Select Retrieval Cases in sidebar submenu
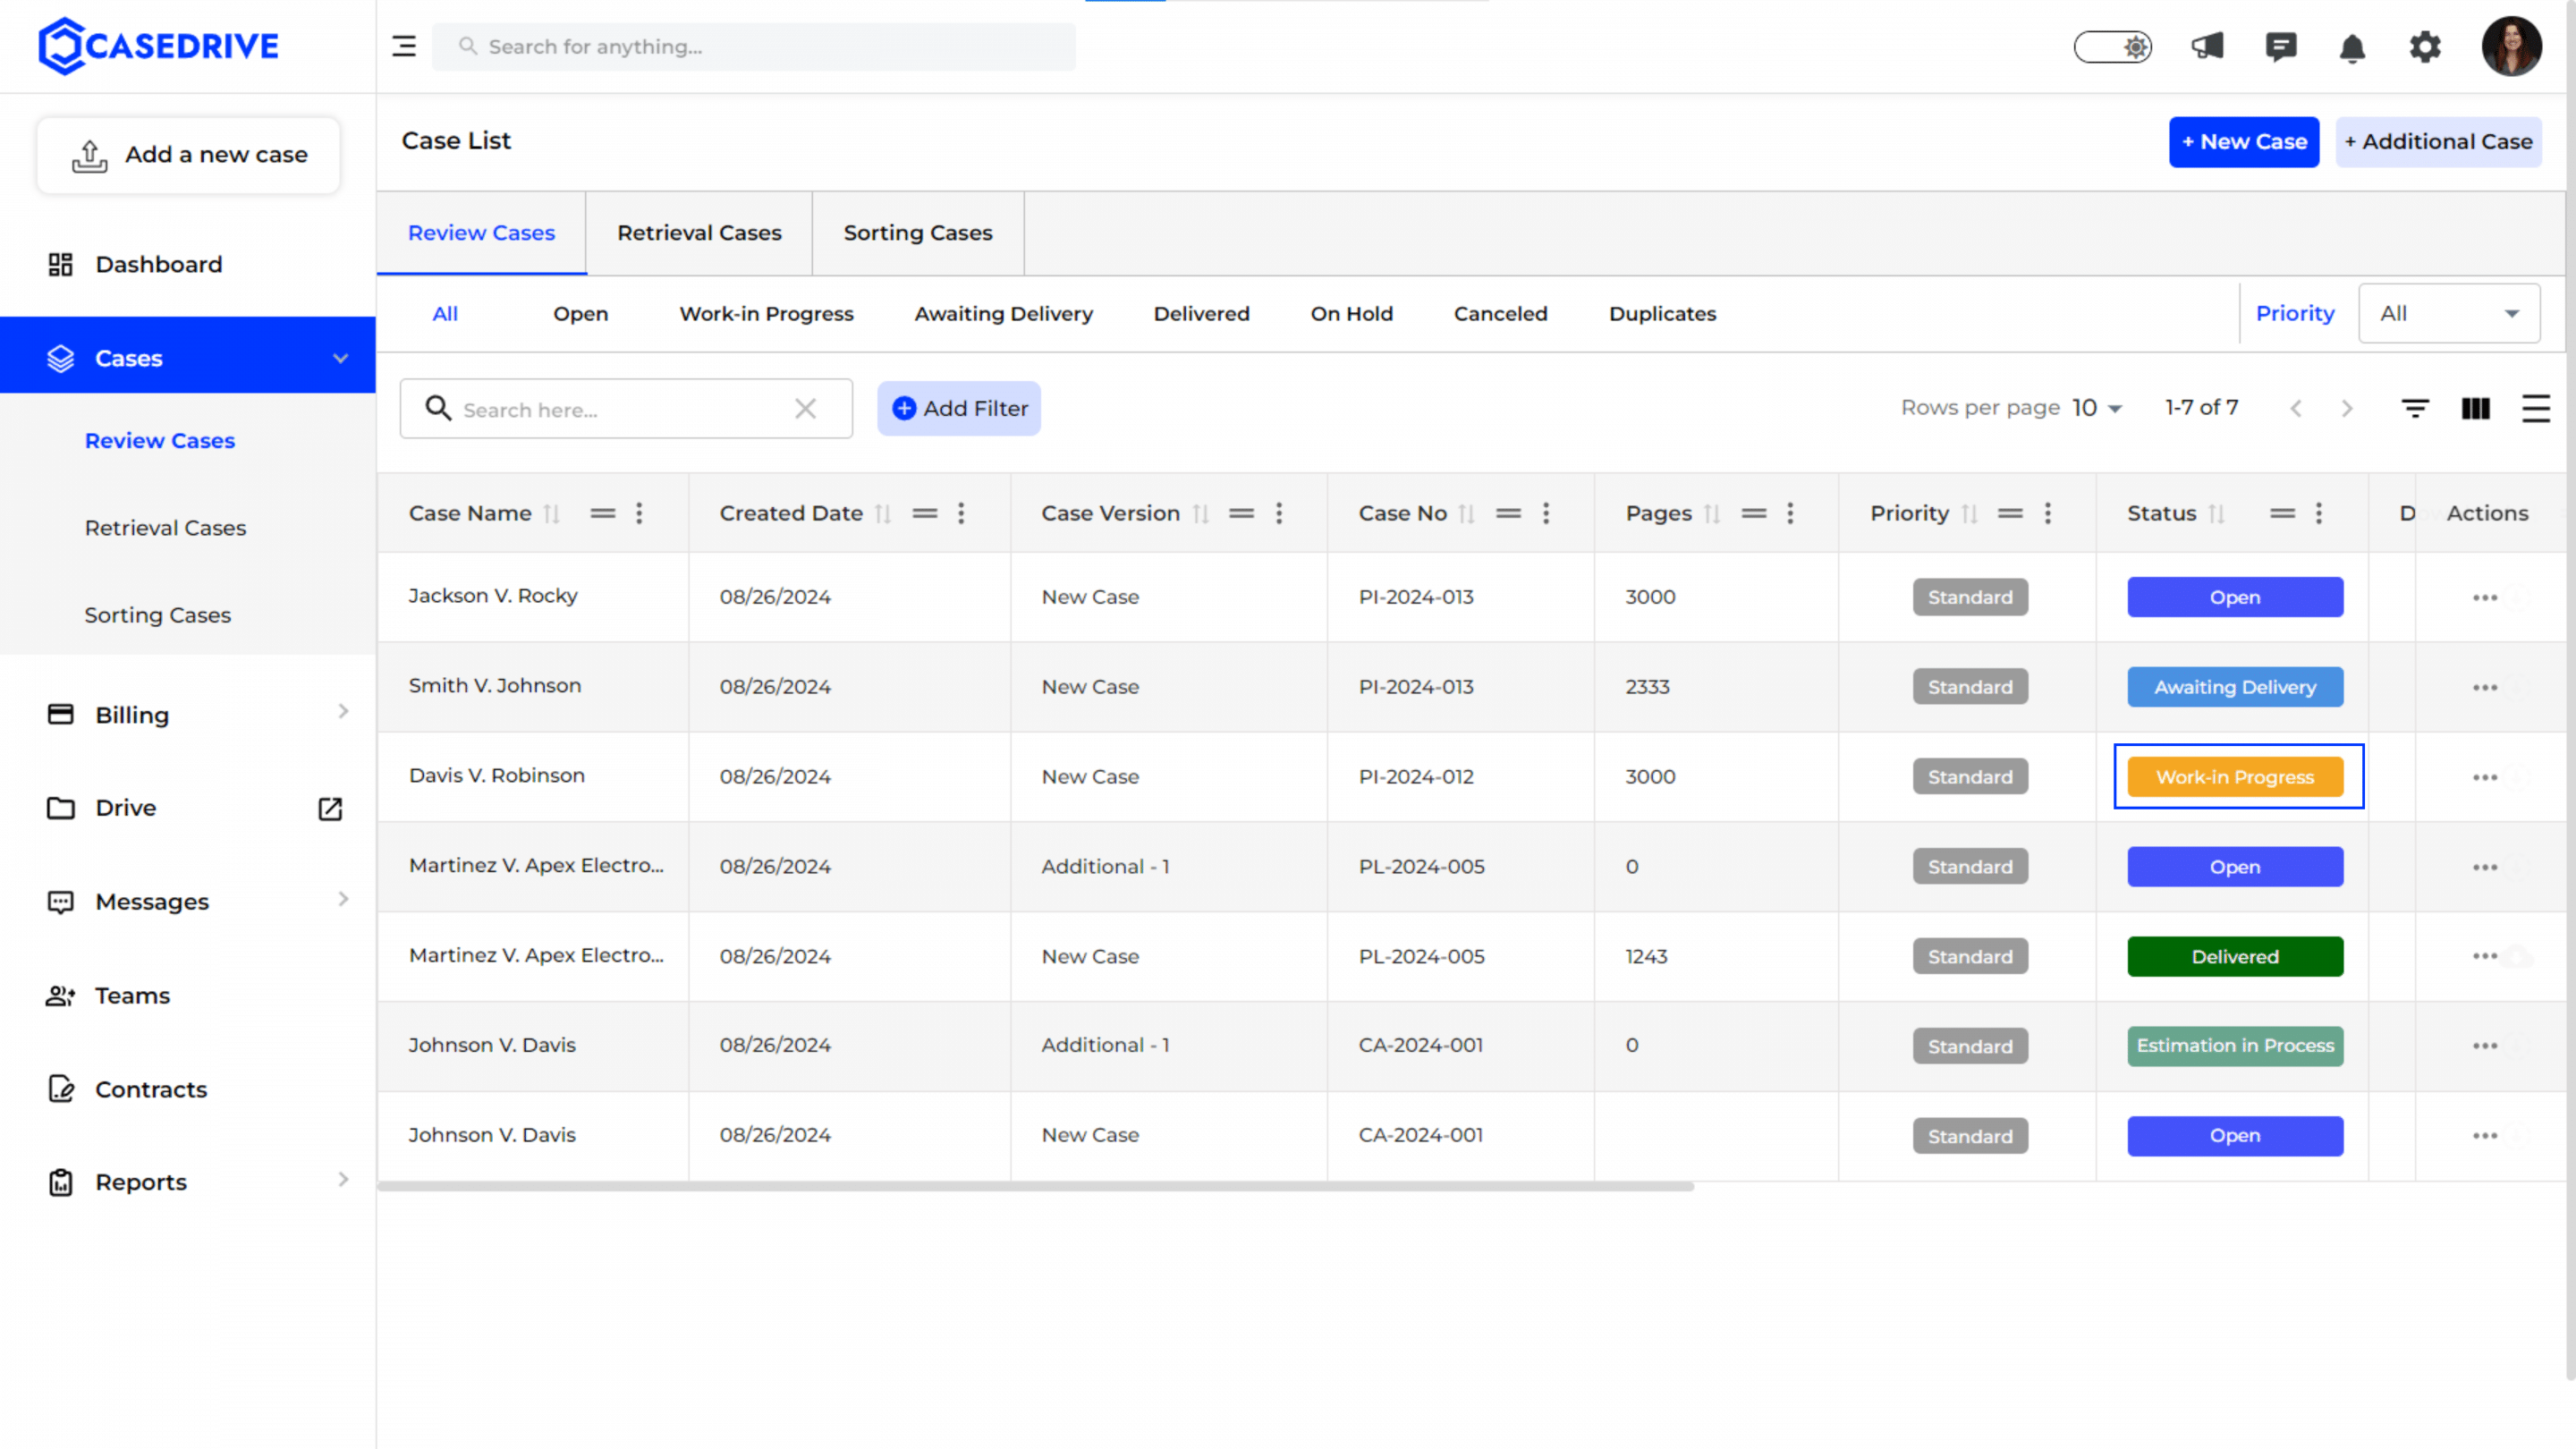 point(165,528)
